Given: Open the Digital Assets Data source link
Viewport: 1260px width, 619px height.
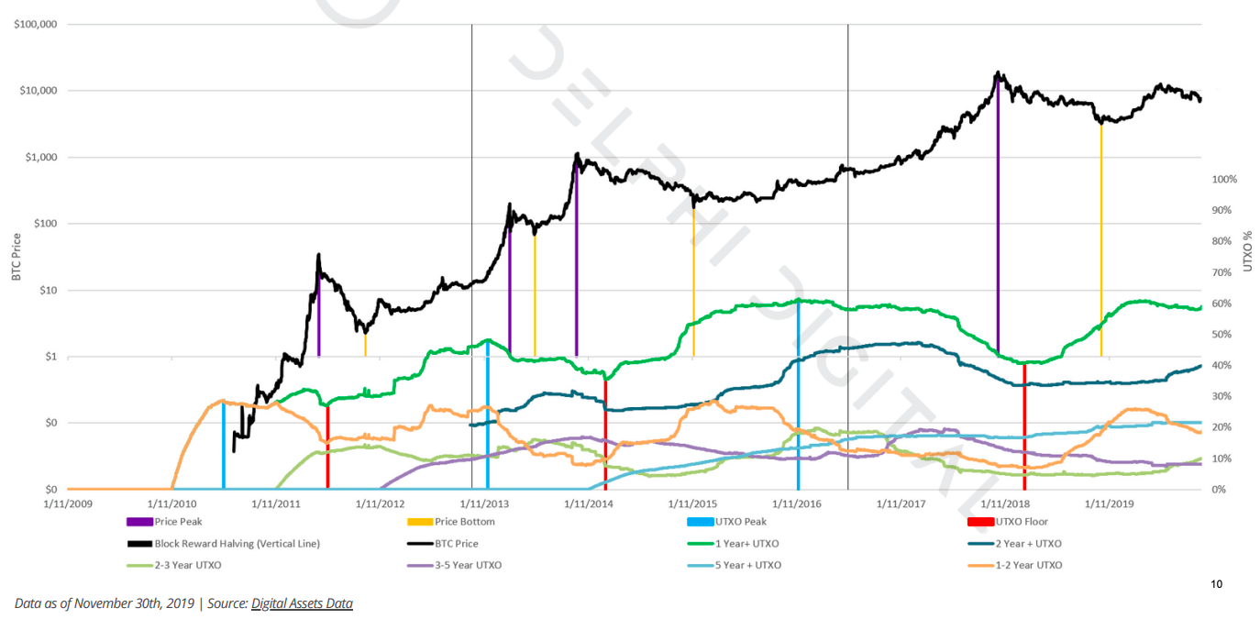Looking at the screenshot, I should click(302, 602).
